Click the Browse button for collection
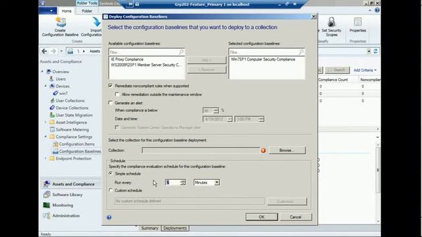Viewport: 422px width, 237px height. tap(287, 150)
